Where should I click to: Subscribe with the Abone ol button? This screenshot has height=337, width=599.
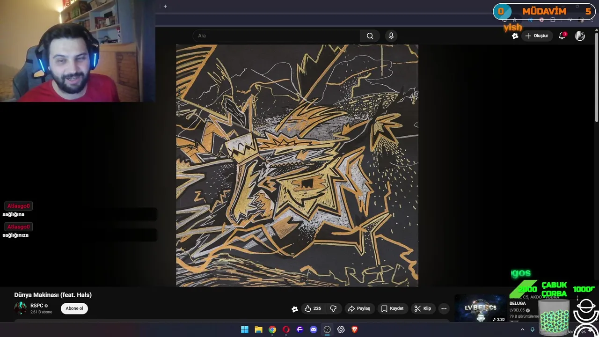coord(74,308)
